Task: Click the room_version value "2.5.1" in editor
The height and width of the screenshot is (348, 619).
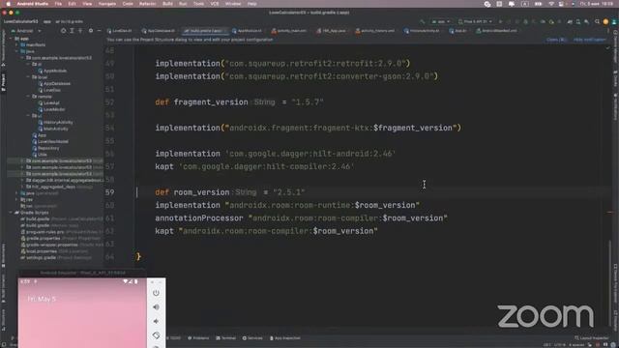Action: click(x=289, y=192)
